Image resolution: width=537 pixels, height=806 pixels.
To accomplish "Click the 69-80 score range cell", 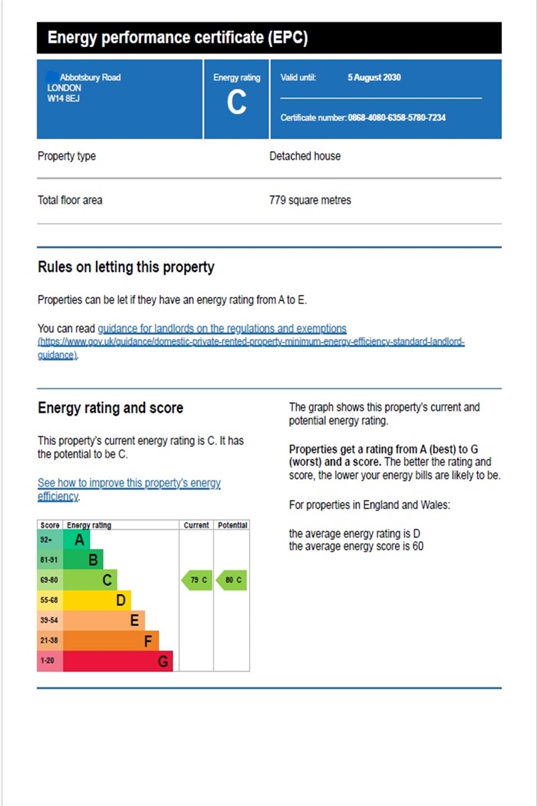I will 50,580.
